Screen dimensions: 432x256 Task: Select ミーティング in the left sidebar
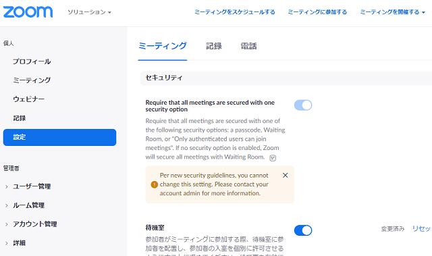[32, 80]
